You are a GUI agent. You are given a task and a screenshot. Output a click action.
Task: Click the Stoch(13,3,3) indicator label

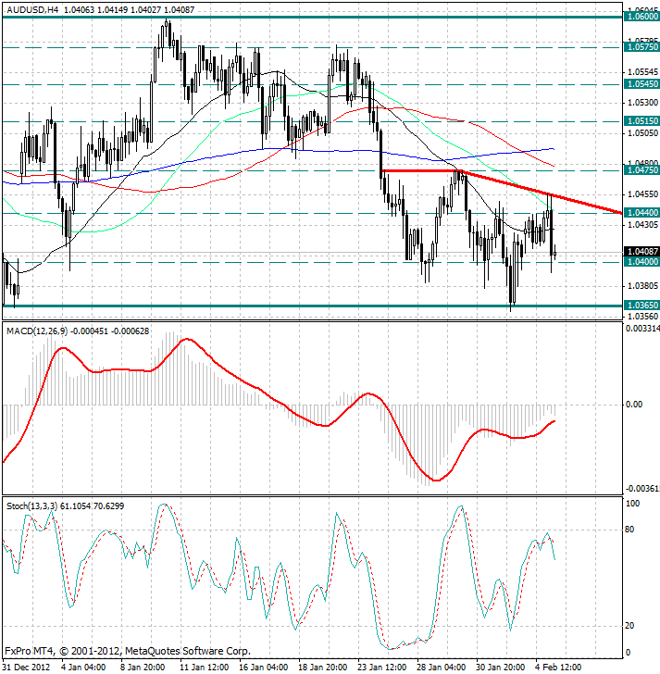(x=31, y=505)
